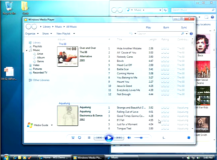
Task: Click the Windows Start button
Action: coord(6,157)
